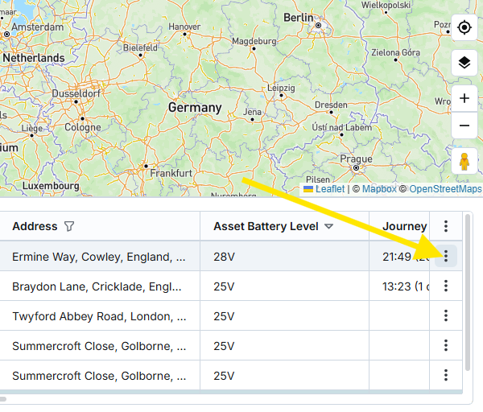This screenshot has width=483, height=412.
Task: Click the locate-me target icon on map
Action: pos(464,28)
